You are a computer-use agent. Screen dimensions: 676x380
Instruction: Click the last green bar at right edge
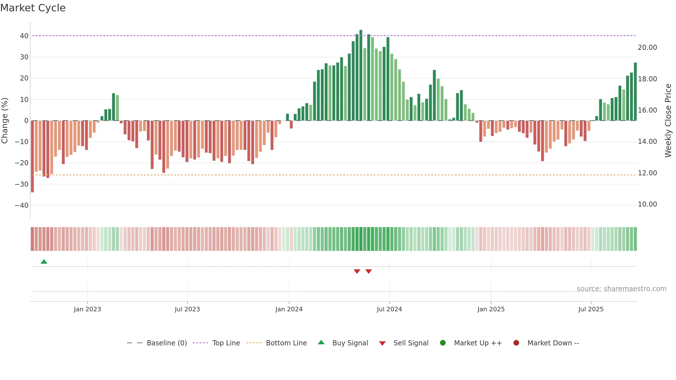[x=635, y=91]
